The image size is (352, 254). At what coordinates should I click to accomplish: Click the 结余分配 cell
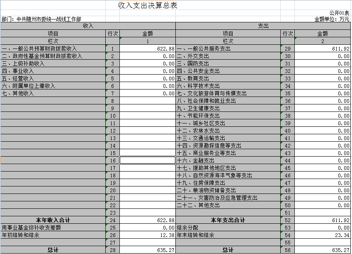(187, 227)
